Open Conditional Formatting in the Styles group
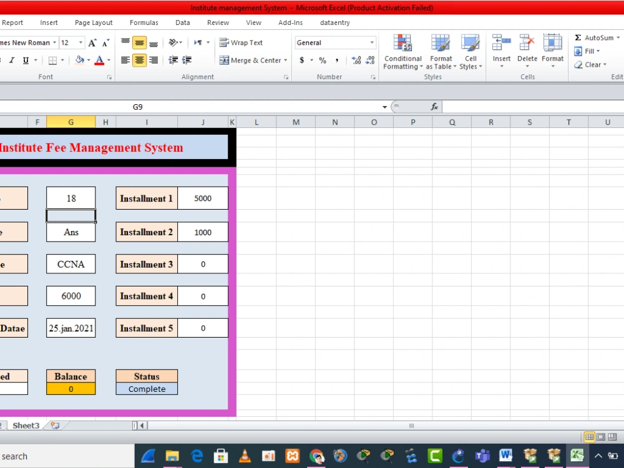 [x=402, y=53]
